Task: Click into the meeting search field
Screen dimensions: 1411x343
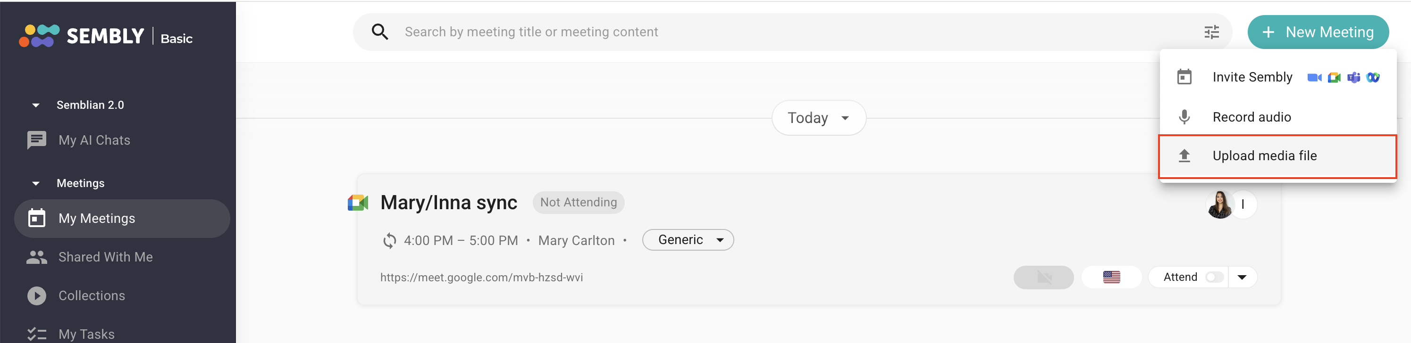Action: [x=767, y=33]
